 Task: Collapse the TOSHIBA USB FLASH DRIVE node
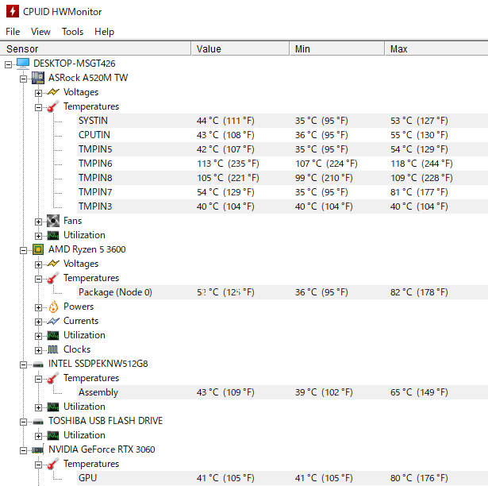tap(23, 422)
